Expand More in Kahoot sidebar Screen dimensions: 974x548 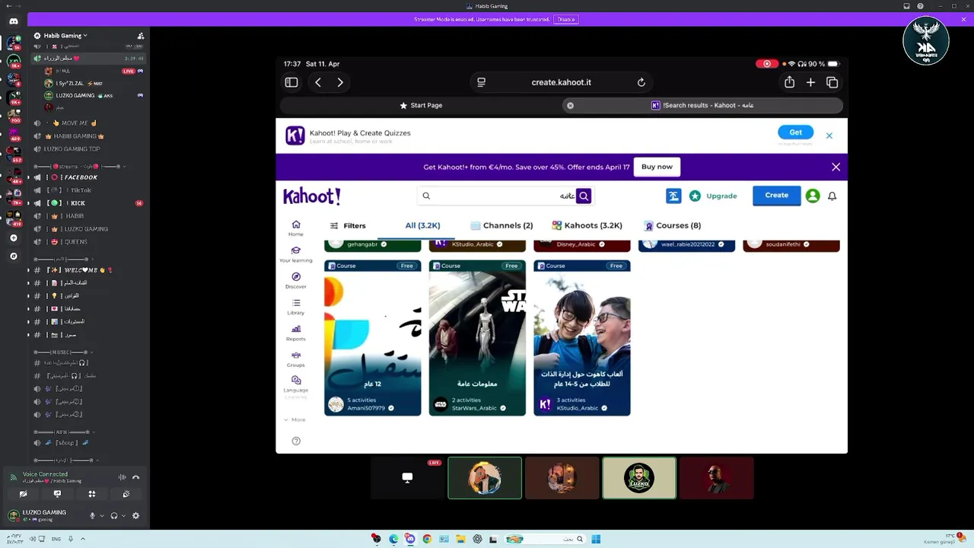pyautogui.click(x=294, y=419)
